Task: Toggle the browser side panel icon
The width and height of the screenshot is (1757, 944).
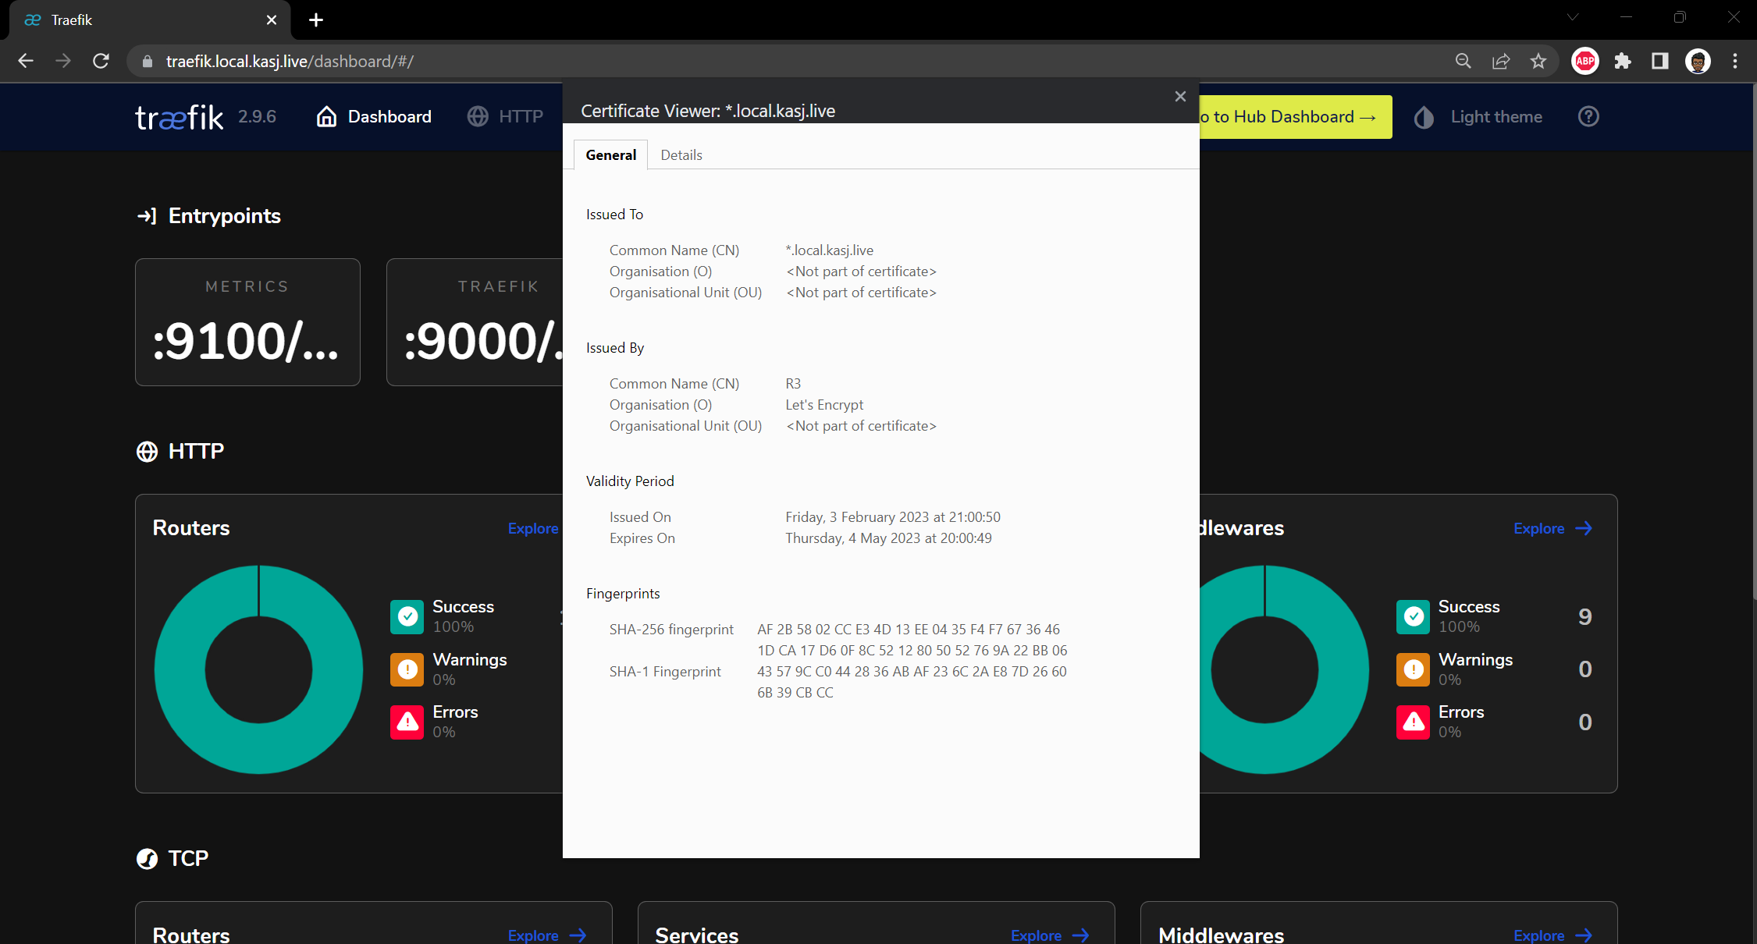Action: [x=1659, y=61]
